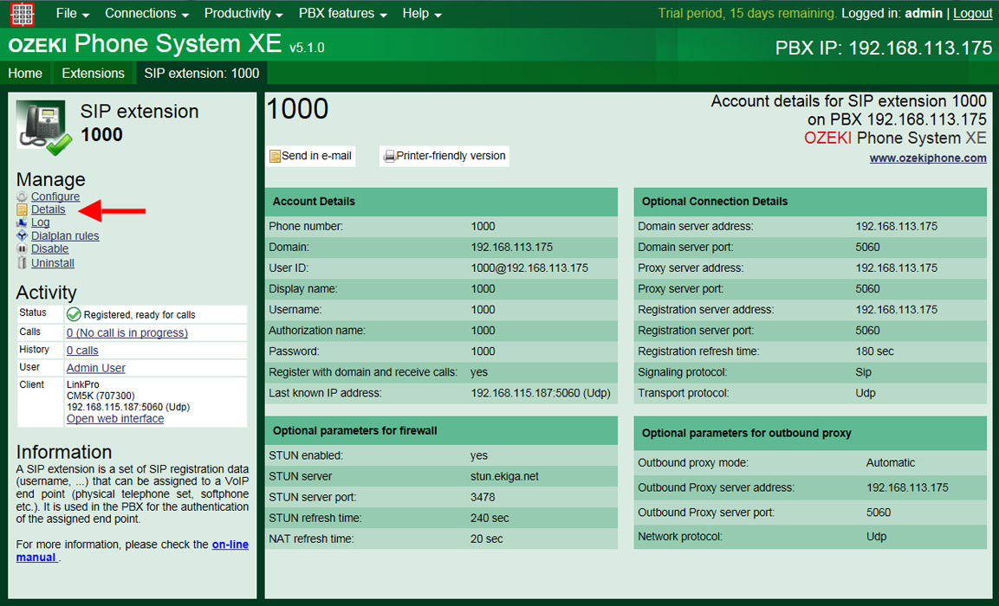Click the 'Optional parameters for outbound proxy' header
Screen dimensions: 999x606
pyautogui.click(x=810, y=433)
